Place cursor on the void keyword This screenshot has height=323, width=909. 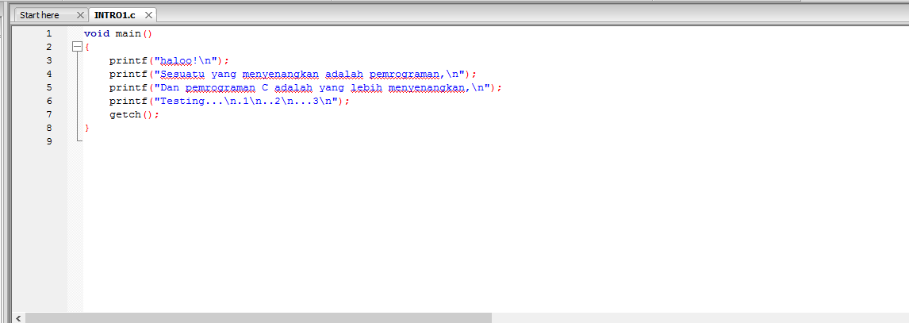click(96, 33)
